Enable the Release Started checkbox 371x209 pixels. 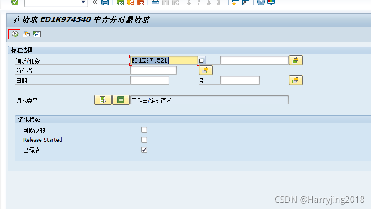coord(144,140)
